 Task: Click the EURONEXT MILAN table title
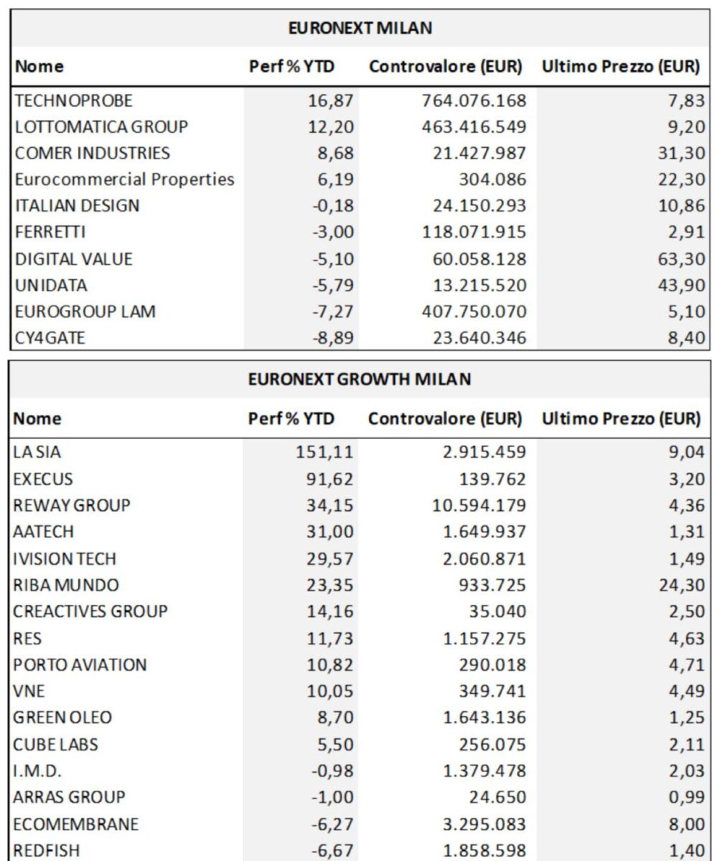click(360, 28)
